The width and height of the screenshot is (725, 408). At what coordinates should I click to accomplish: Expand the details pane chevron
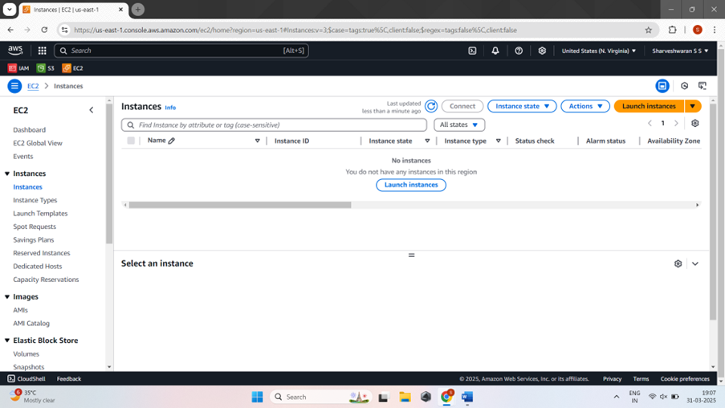pyautogui.click(x=695, y=263)
